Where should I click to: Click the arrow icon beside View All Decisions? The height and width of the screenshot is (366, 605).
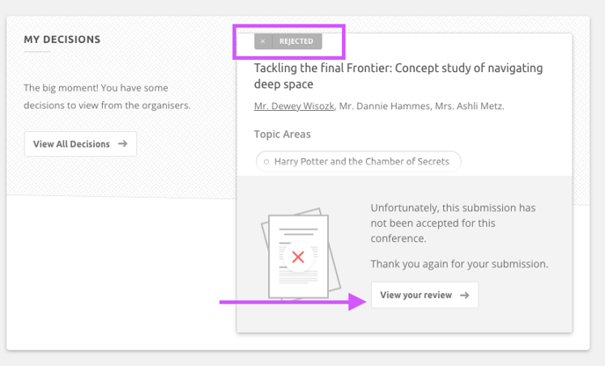(x=123, y=143)
